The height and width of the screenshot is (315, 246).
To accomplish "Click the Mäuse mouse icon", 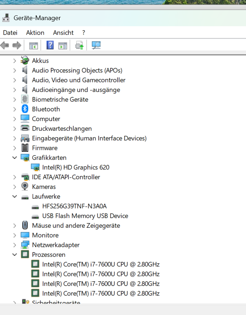I will pos(25,225).
